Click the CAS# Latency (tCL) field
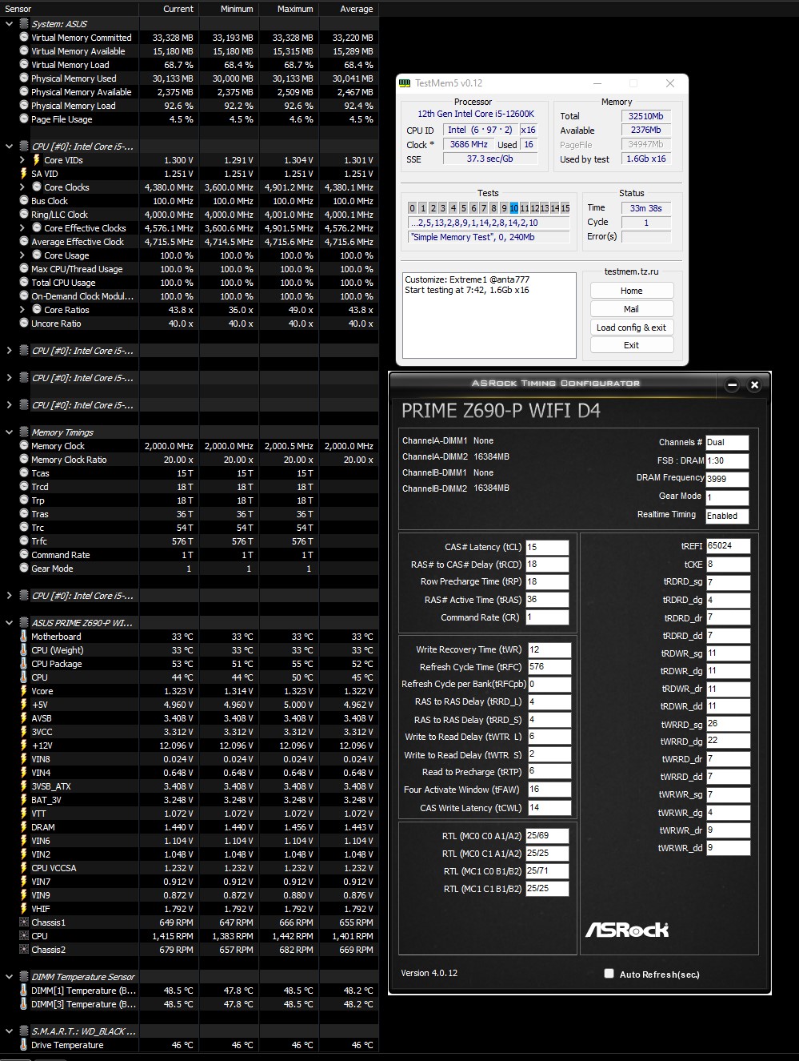Viewport: 799px width, 1061px height. tap(547, 547)
